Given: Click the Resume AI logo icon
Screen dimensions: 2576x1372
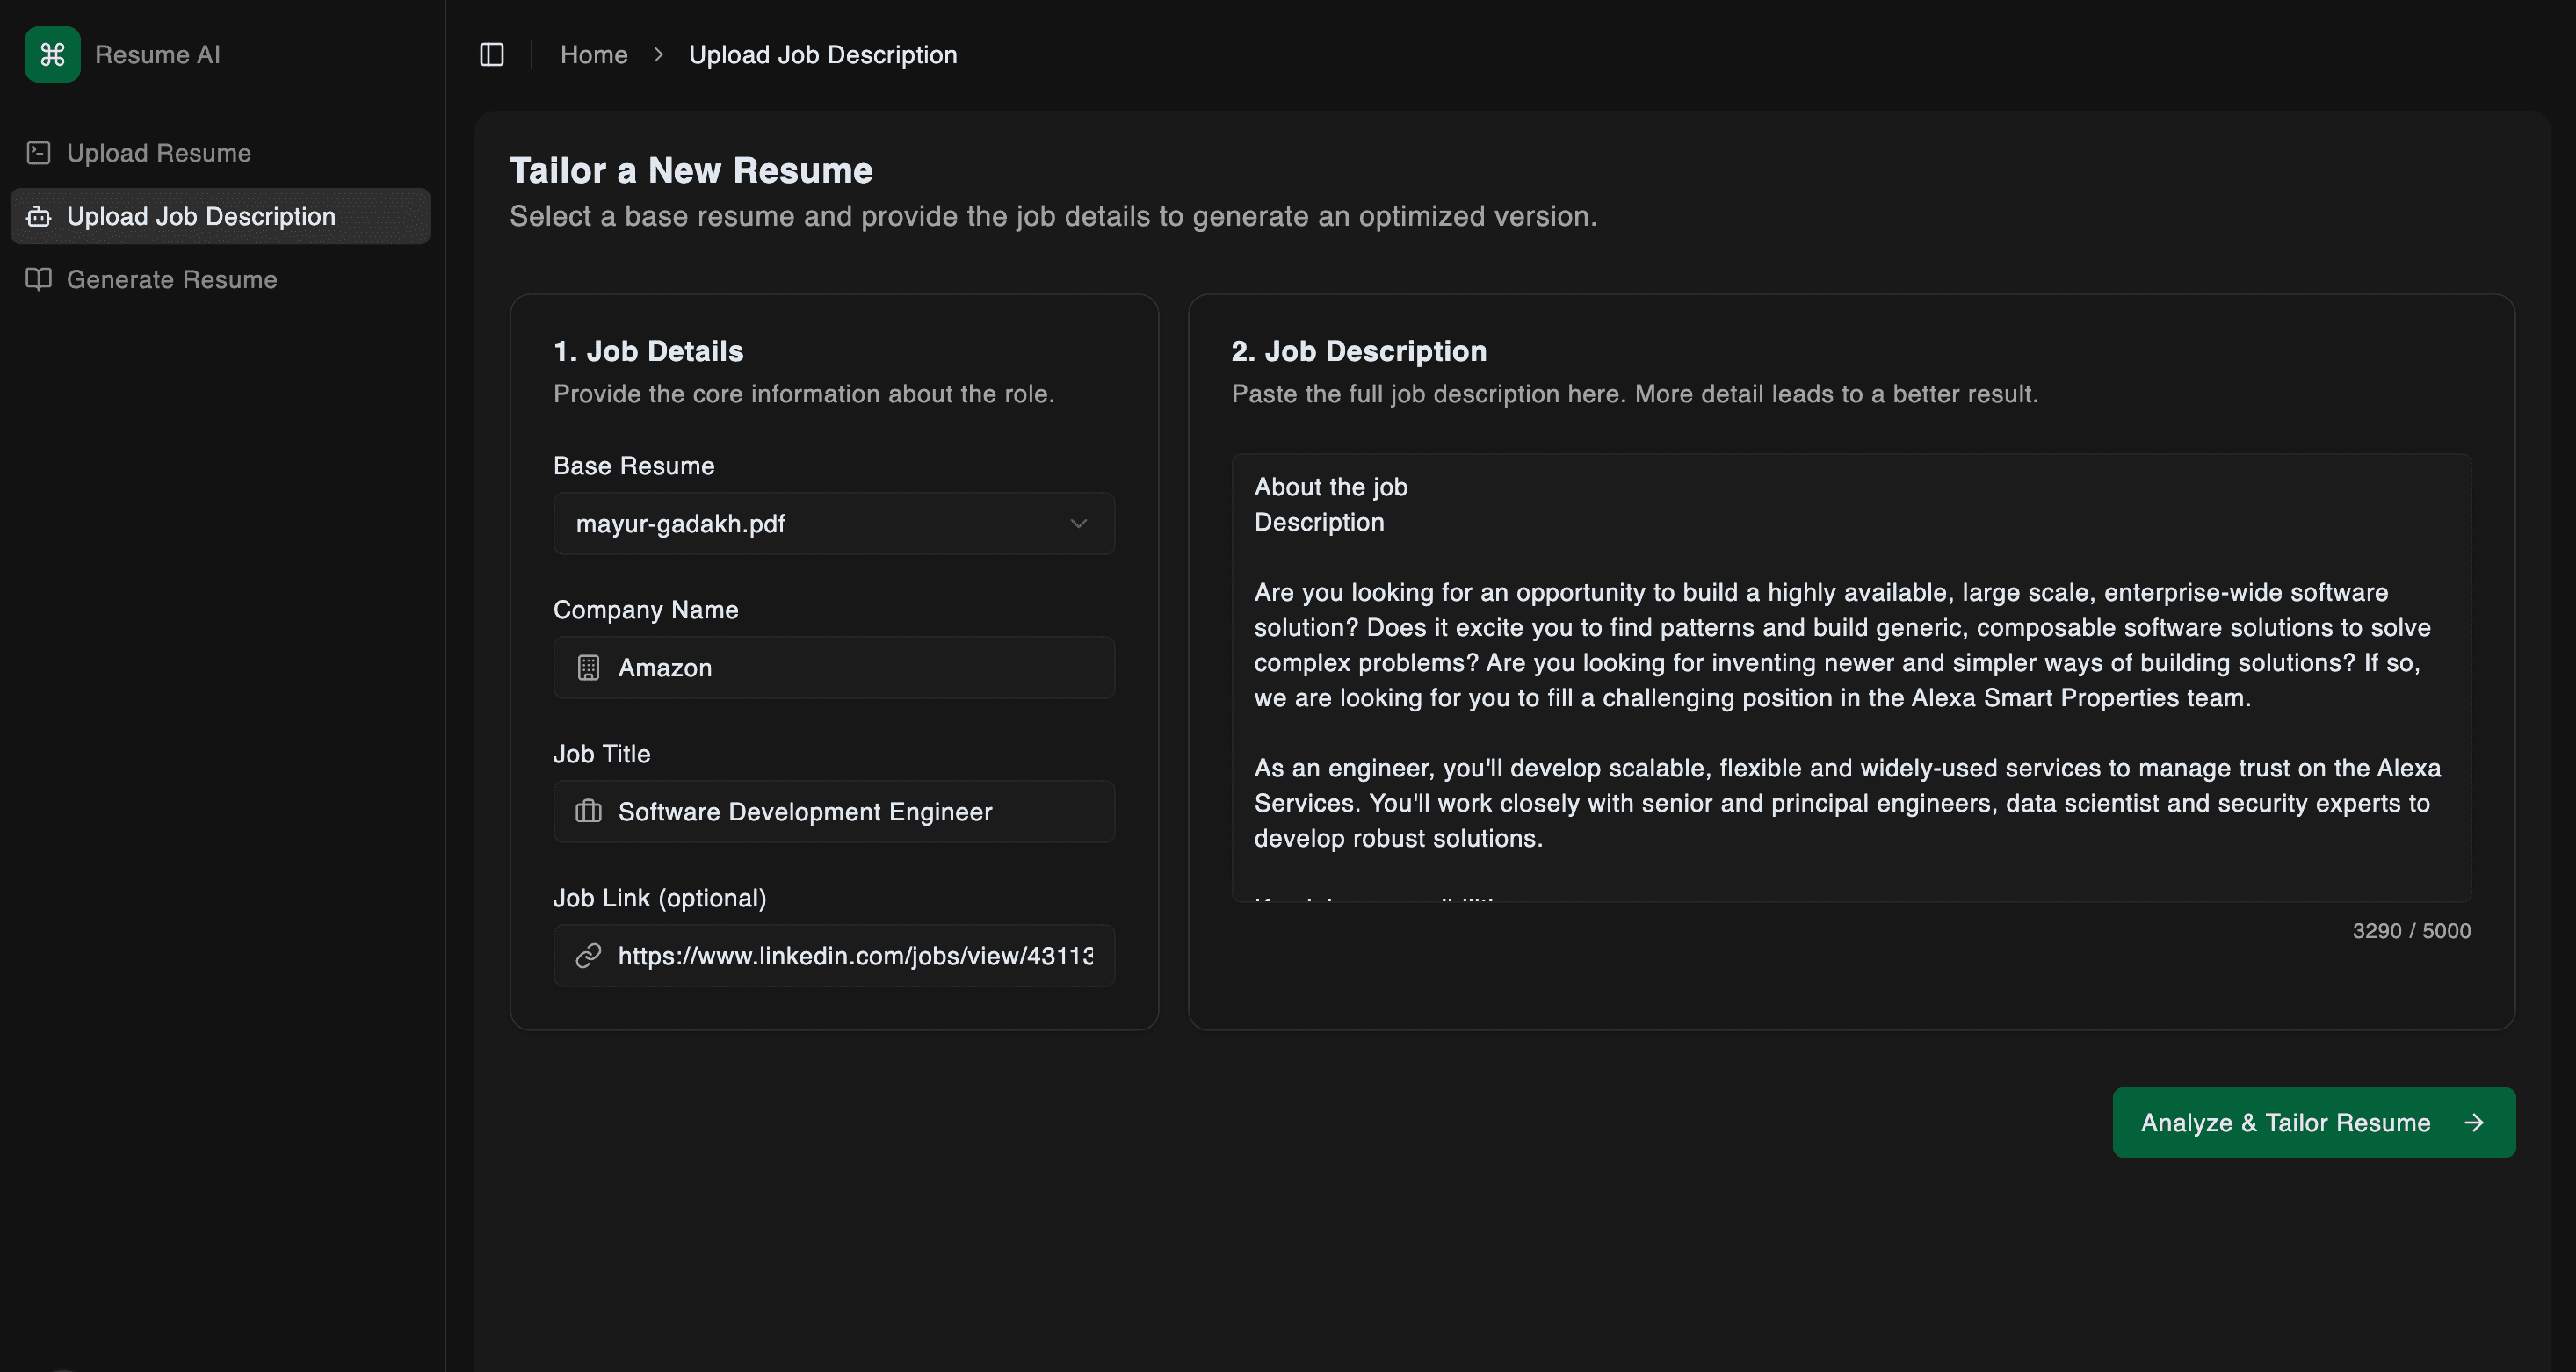Looking at the screenshot, I should pyautogui.click(x=52, y=54).
